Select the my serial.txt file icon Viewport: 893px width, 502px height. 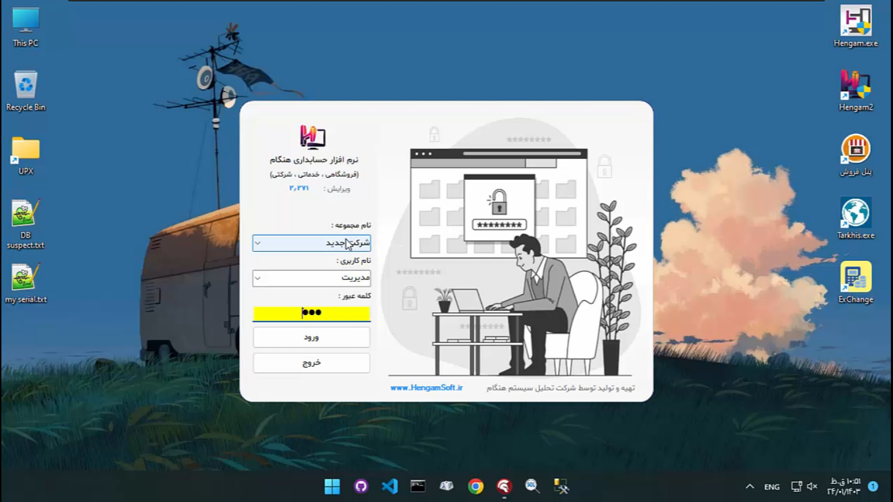[x=26, y=284]
